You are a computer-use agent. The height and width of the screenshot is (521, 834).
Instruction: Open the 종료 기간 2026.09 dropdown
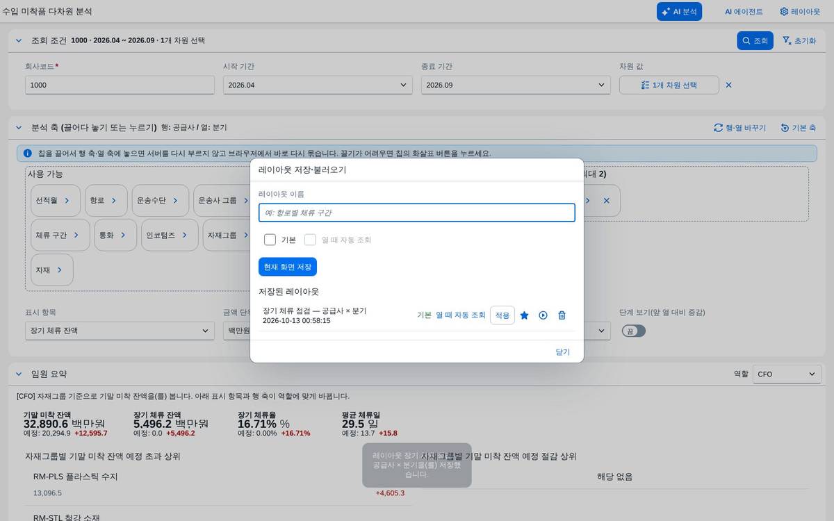[516, 85]
